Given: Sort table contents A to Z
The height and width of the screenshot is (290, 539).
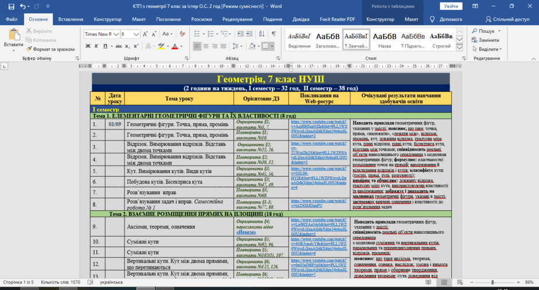Looking at the screenshot, I should [261, 34].
